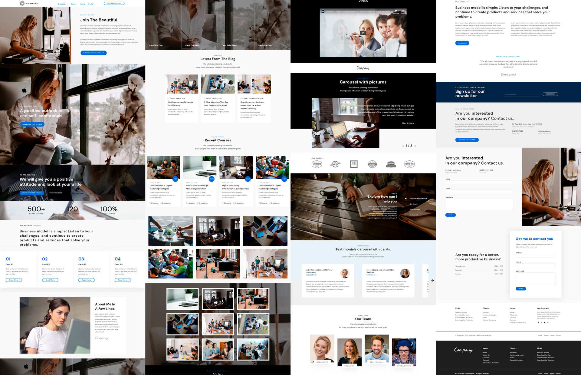Select Schedule Appointment step

click(418, 199)
